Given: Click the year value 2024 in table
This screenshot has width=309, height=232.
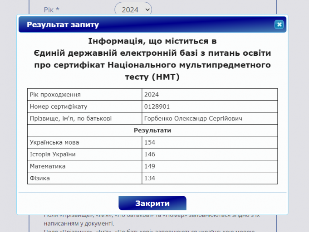Looking at the screenshot, I should tap(152, 95).
